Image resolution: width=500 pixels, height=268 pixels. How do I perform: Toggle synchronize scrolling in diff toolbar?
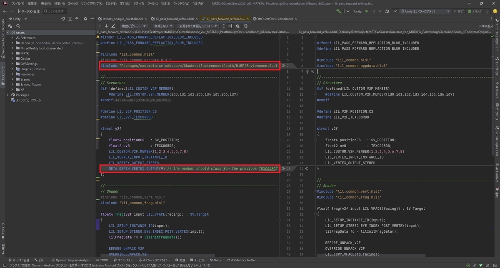pyautogui.click(x=230, y=26)
